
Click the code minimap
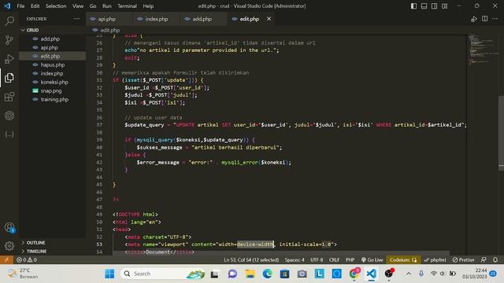482,50
